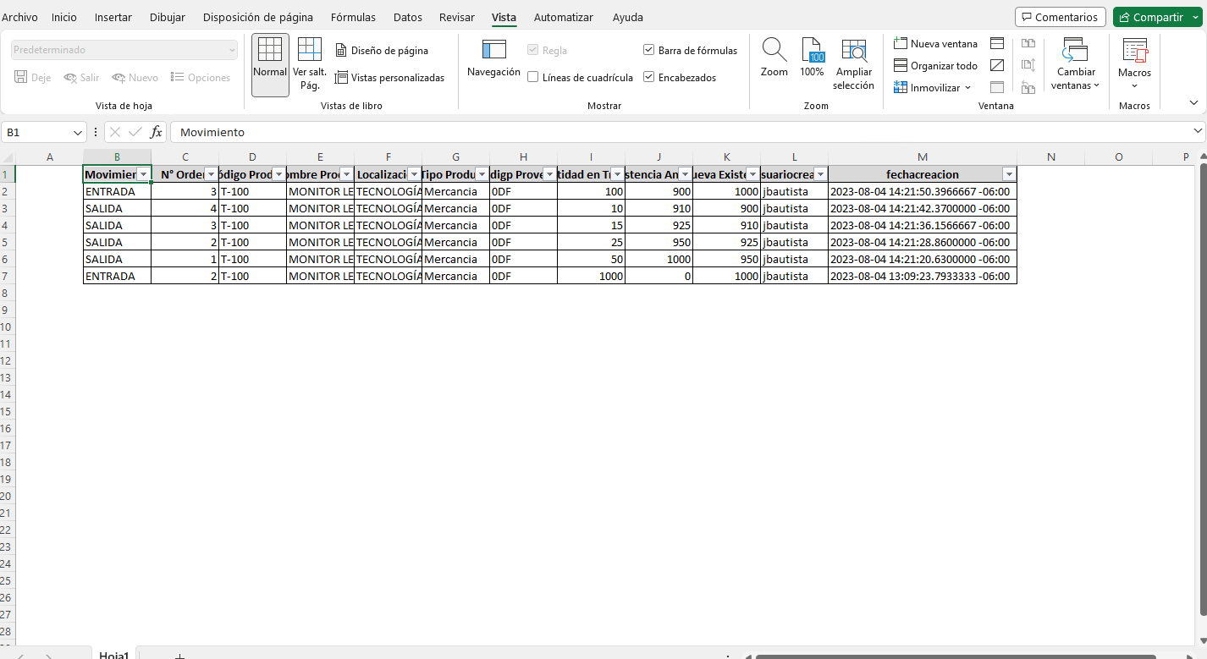Open Vistas personalizadas dialog

(x=389, y=78)
